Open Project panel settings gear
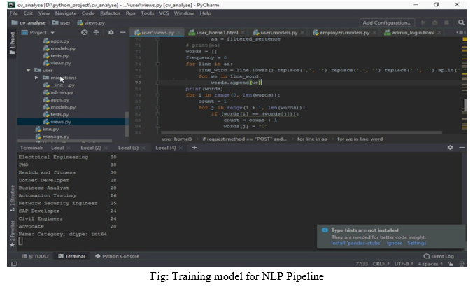Screen dimensions: 475x287 (111, 32)
